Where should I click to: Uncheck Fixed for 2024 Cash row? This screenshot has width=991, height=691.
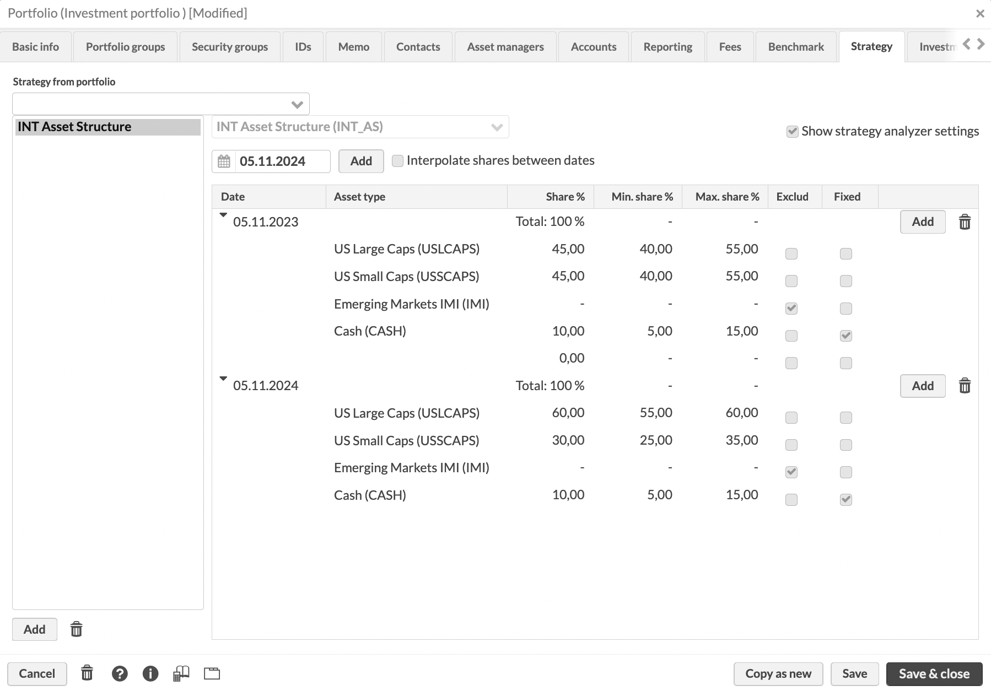point(846,500)
